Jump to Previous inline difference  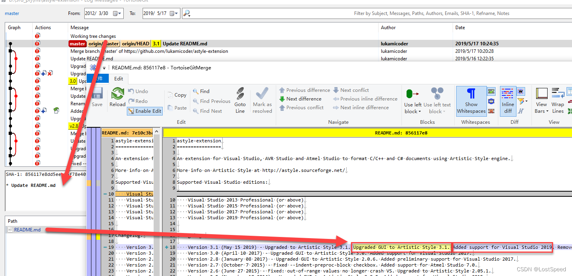pos(365,99)
